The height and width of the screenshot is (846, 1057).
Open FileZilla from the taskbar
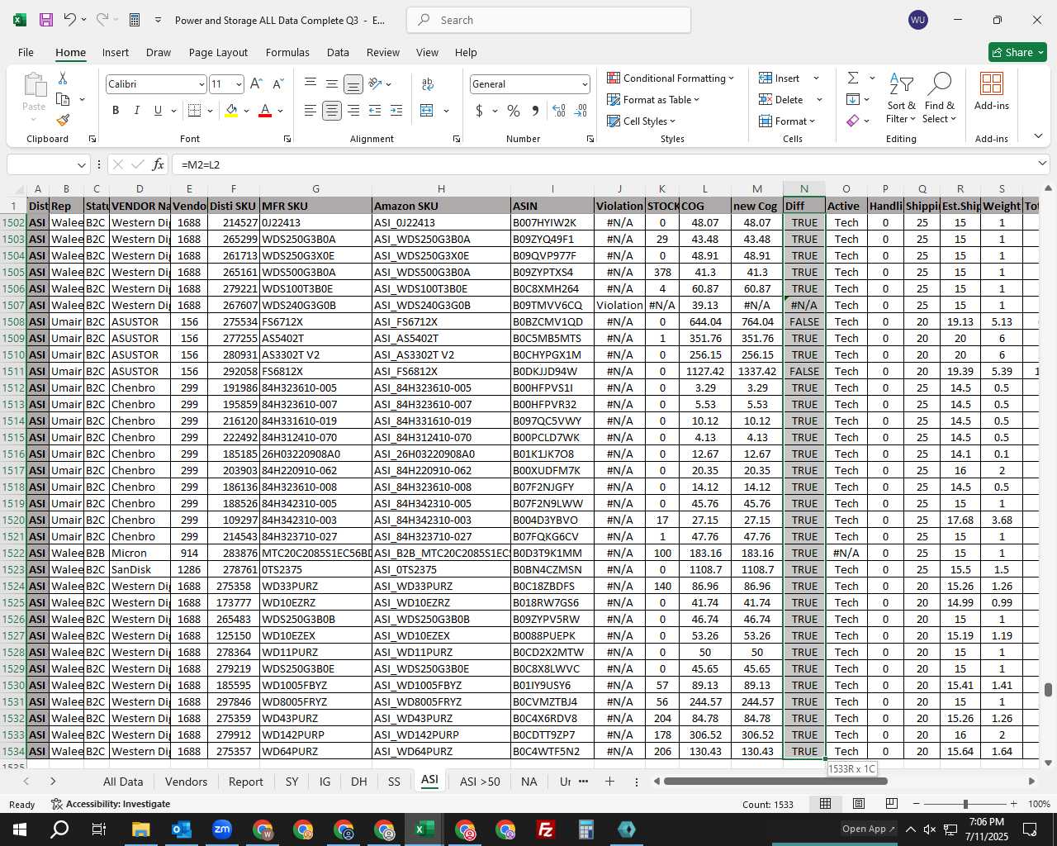[x=546, y=829]
